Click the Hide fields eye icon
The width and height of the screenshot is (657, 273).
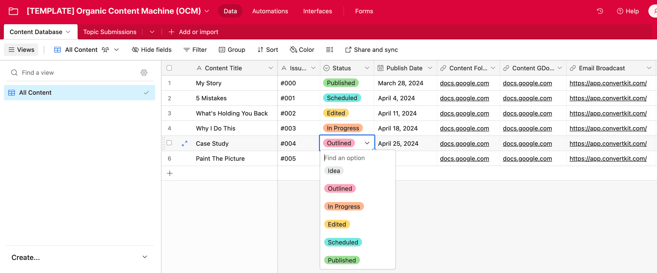coord(135,50)
